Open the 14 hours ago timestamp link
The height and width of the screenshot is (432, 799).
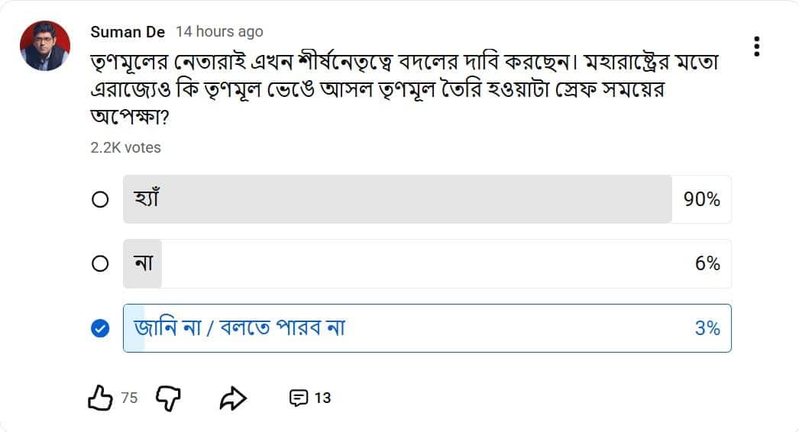click(219, 31)
